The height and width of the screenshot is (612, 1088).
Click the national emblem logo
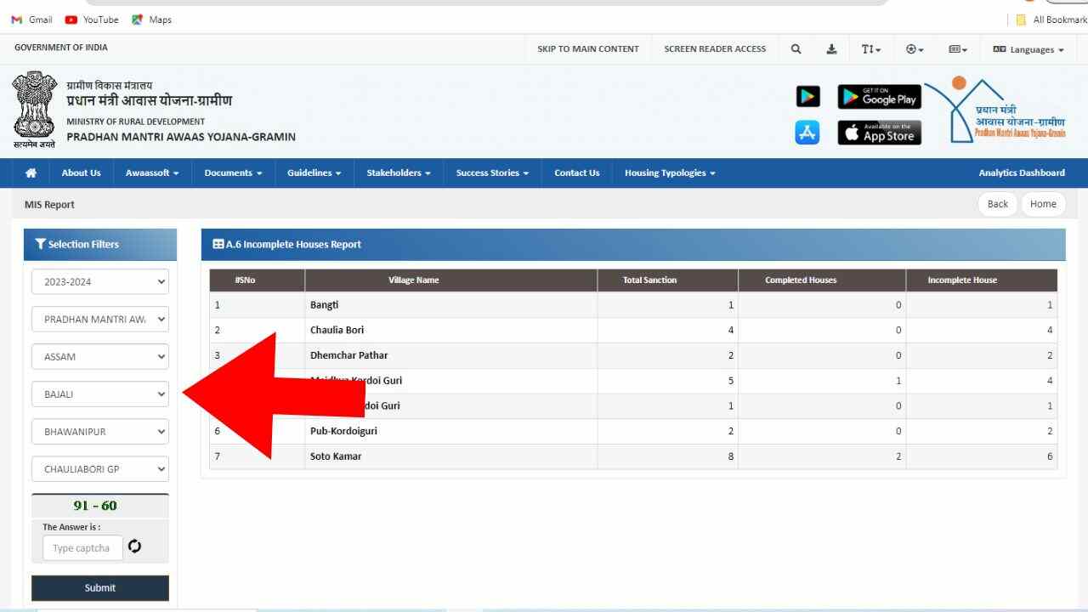tap(34, 110)
